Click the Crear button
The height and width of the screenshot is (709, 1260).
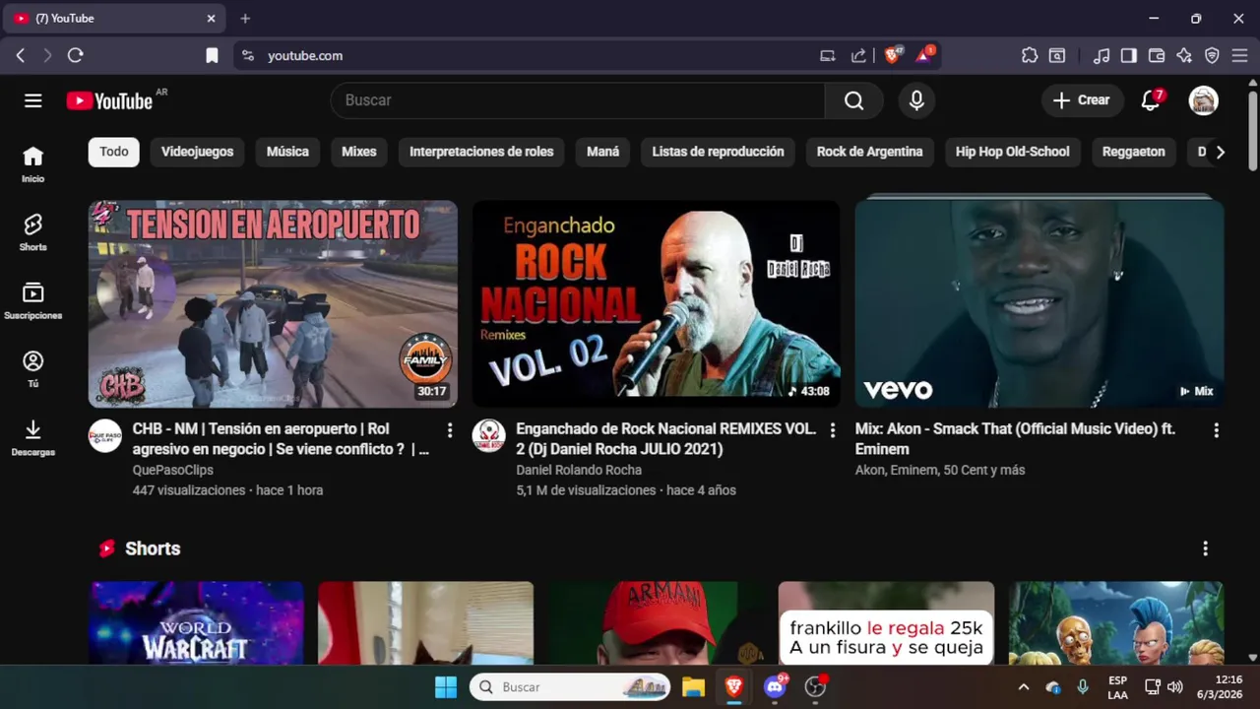click(1082, 100)
